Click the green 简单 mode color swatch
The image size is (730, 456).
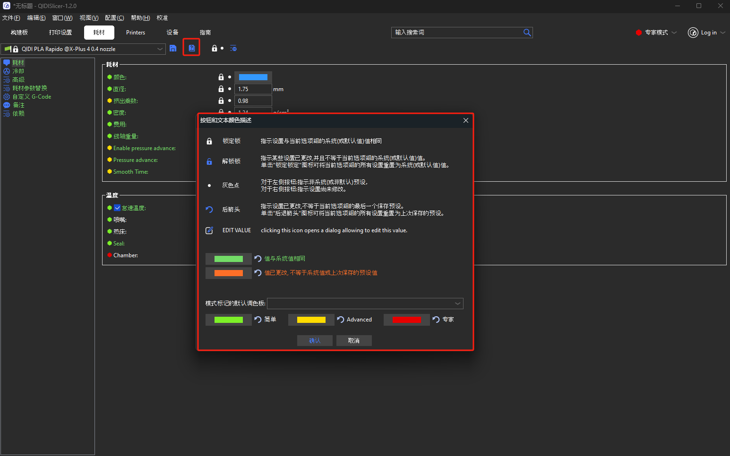point(229,320)
